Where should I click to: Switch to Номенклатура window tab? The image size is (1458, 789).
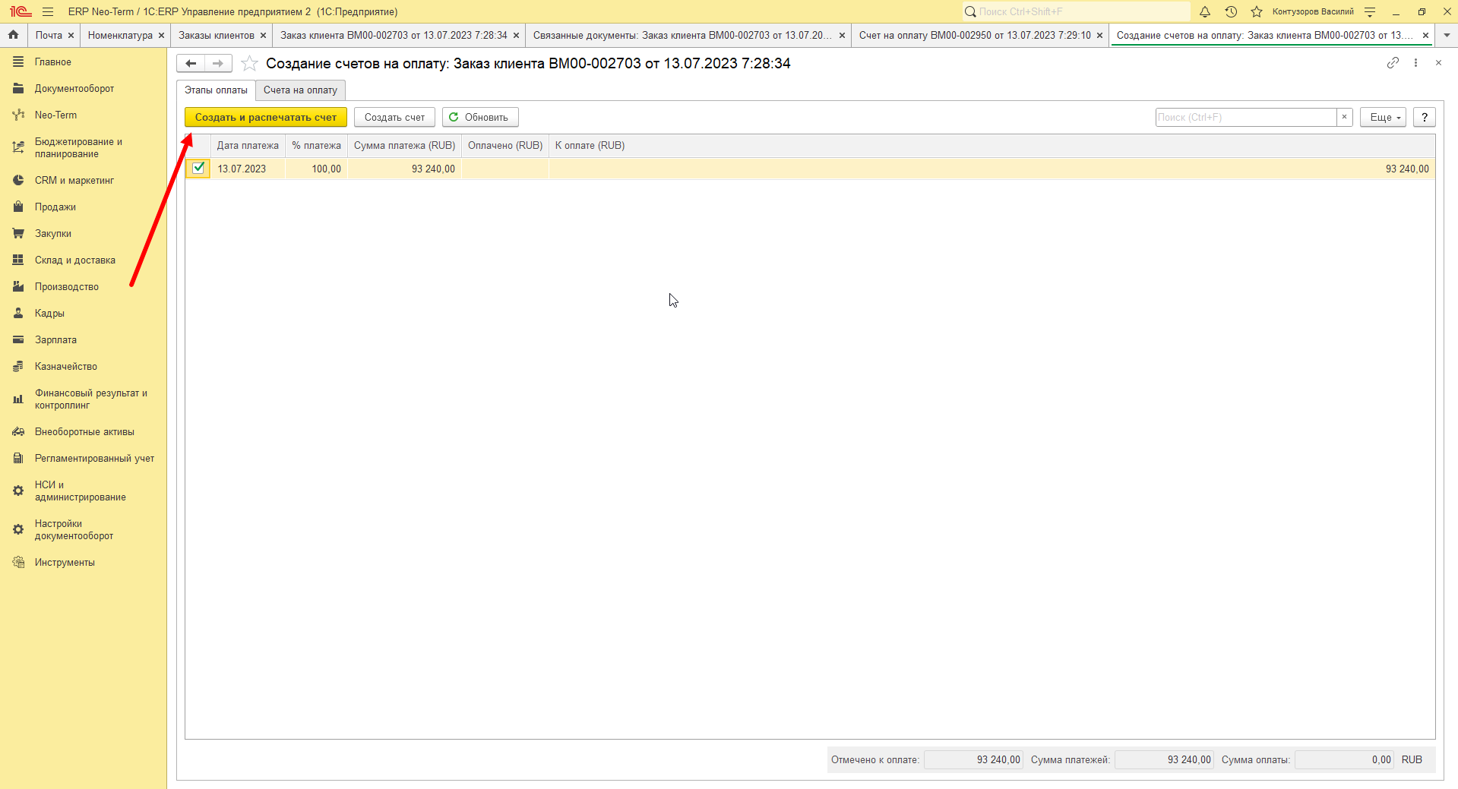tap(120, 35)
